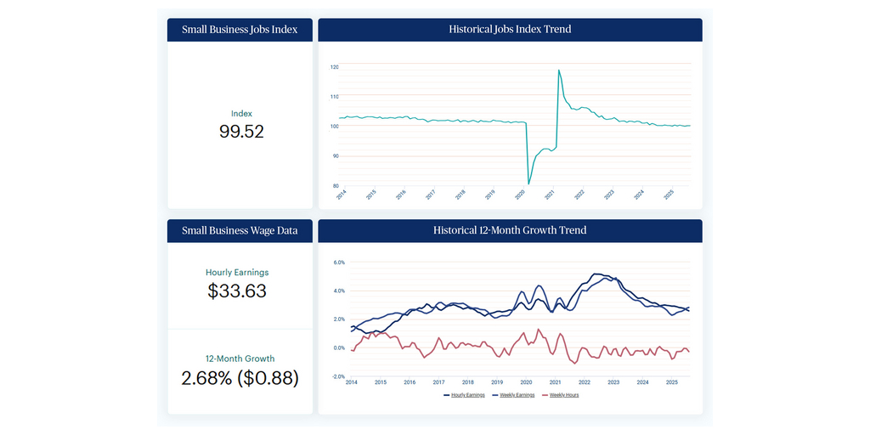Click the dark navy Hourly Earnings legend swatch

click(x=449, y=395)
